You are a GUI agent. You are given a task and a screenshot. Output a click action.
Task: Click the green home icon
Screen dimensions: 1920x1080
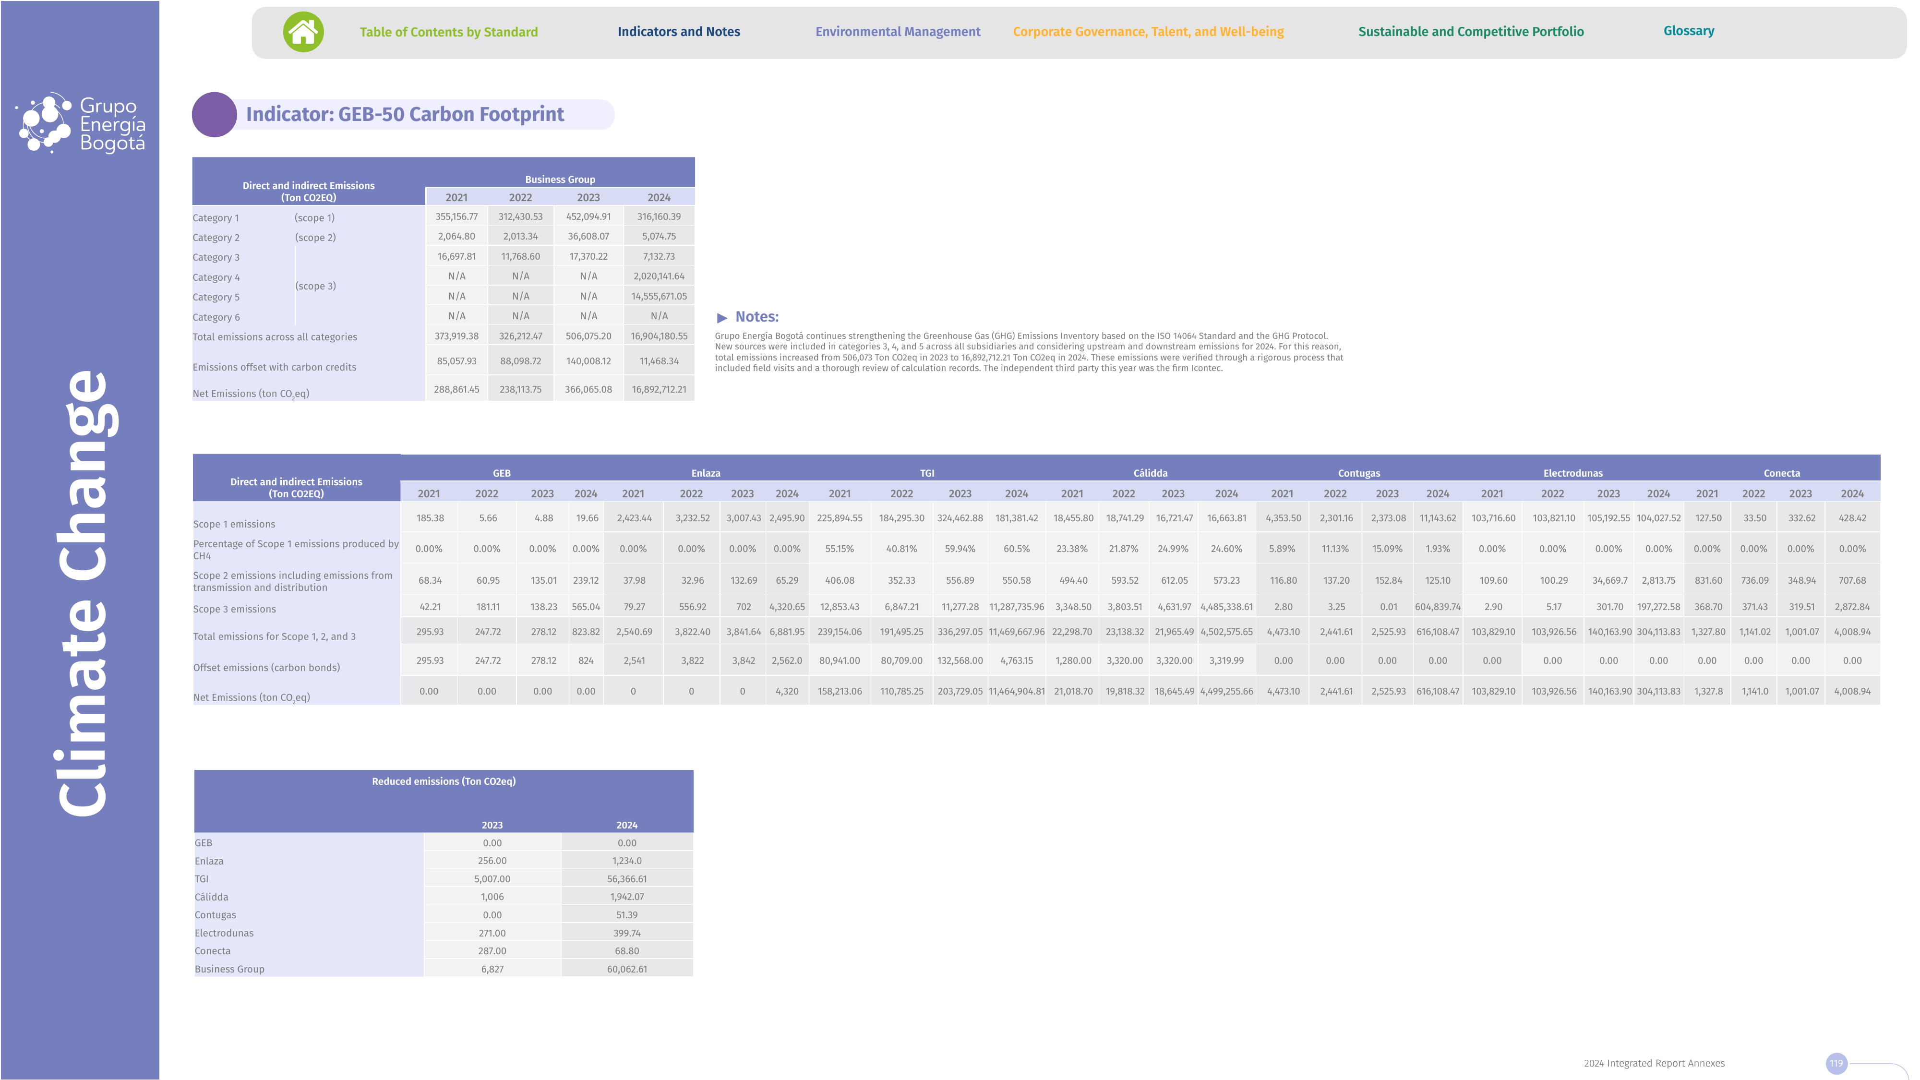303,32
